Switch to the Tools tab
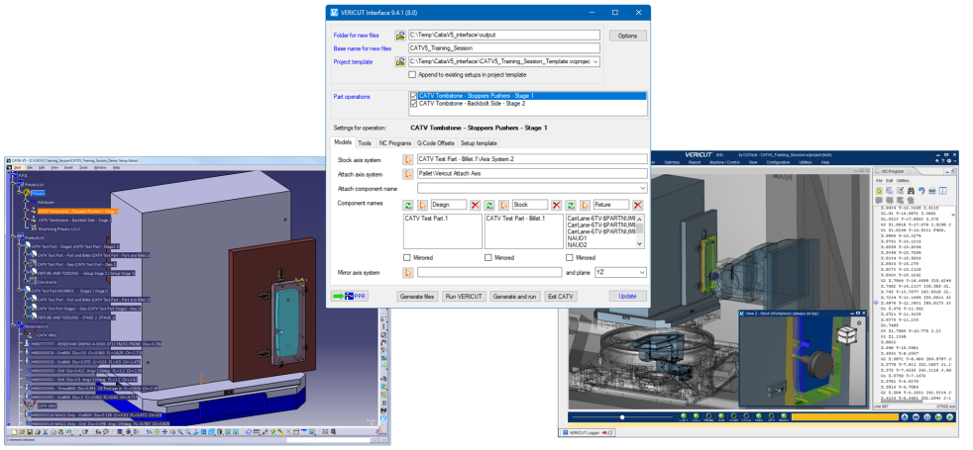The height and width of the screenshot is (450, 973). point(365,143)
